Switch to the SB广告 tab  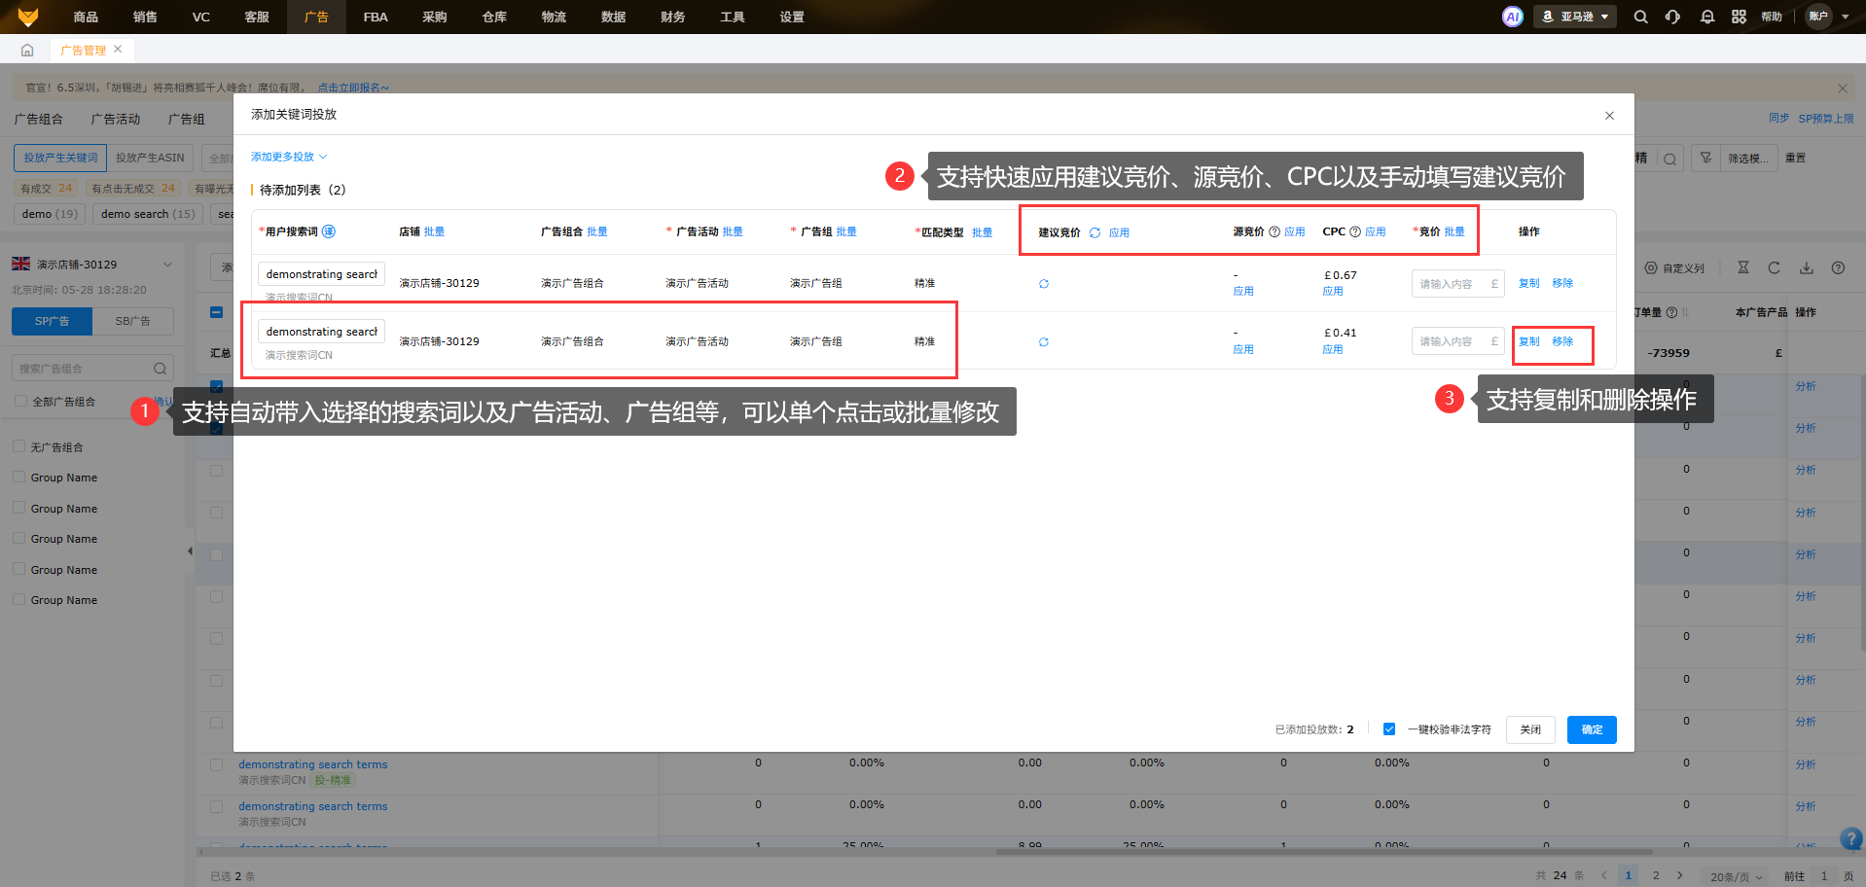click(132, 321)
